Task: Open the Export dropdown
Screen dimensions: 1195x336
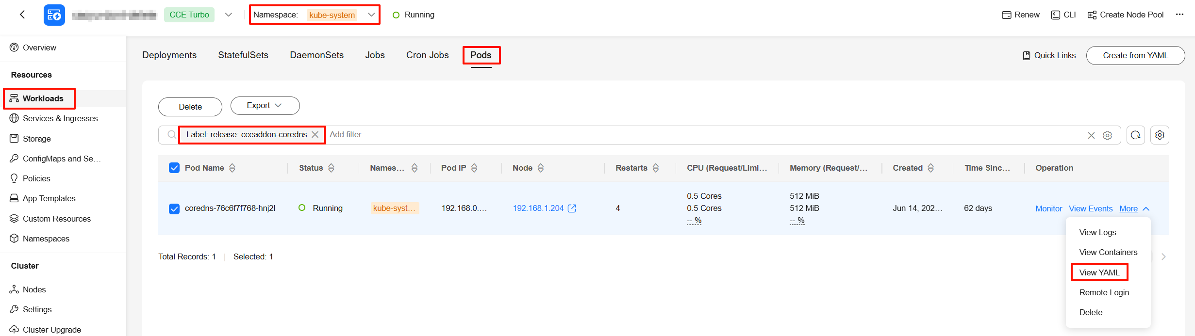Action: 265,106
